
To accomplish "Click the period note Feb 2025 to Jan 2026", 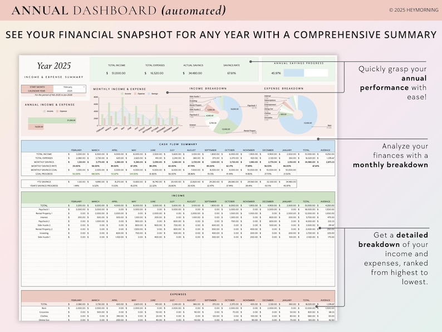I will coord(53,95).
